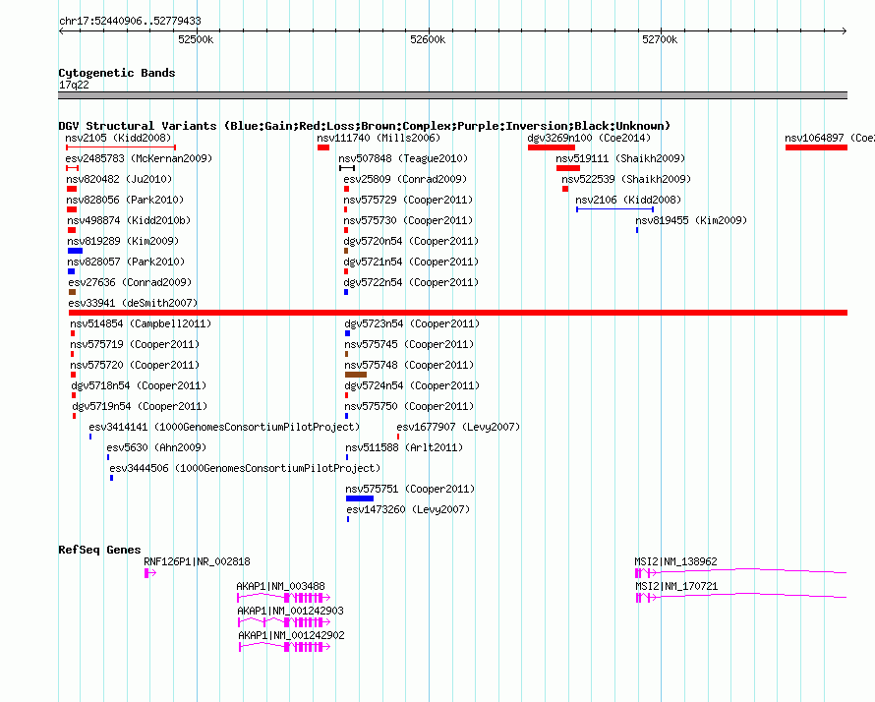
Task: Click the blue nsv2106 gain span
Action: click(614, 209)
